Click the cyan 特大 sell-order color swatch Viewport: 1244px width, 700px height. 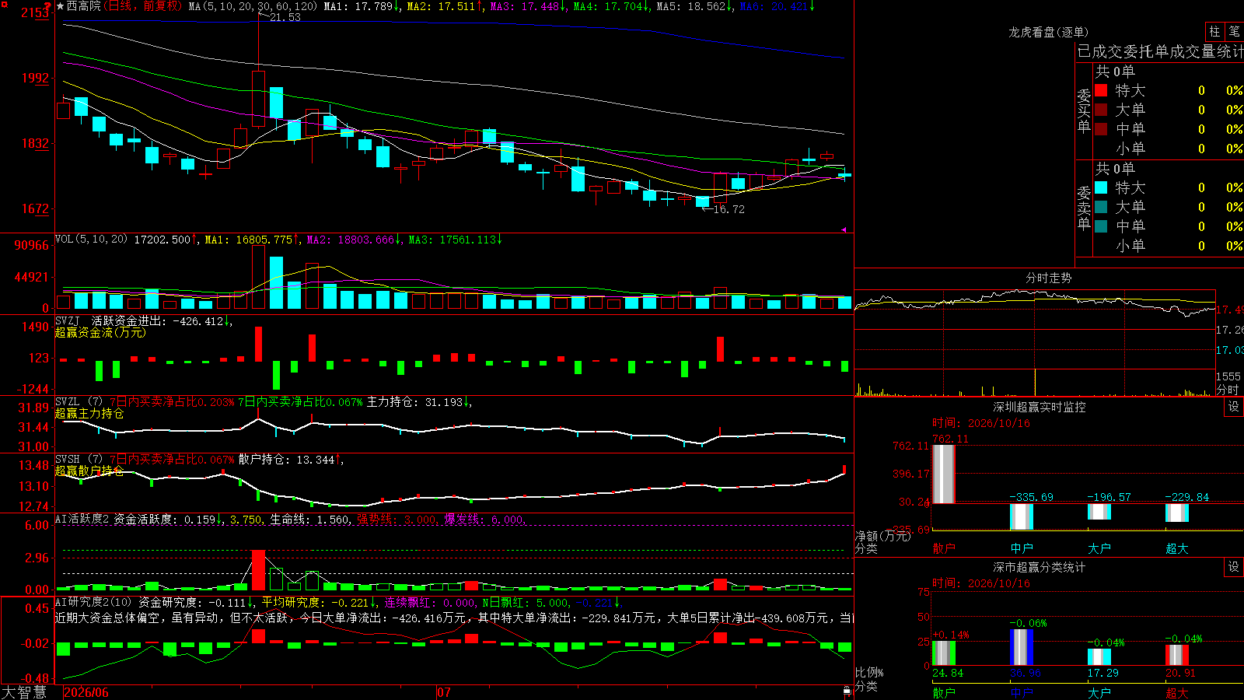tap(1101, 187)
